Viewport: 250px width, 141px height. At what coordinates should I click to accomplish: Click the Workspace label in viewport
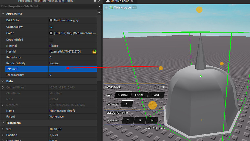[123, 7]
